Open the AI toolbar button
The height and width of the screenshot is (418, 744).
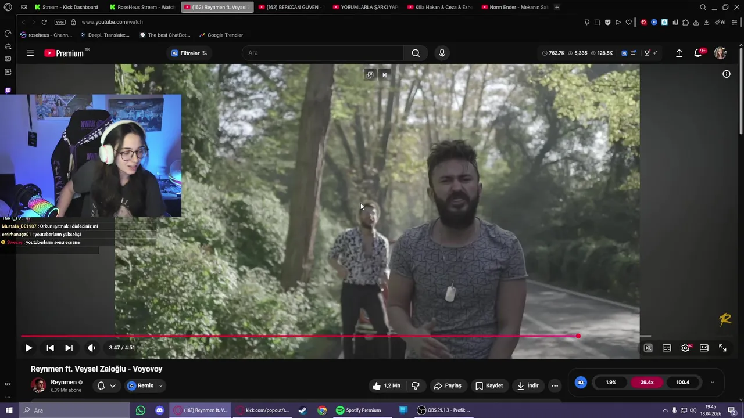720,22
